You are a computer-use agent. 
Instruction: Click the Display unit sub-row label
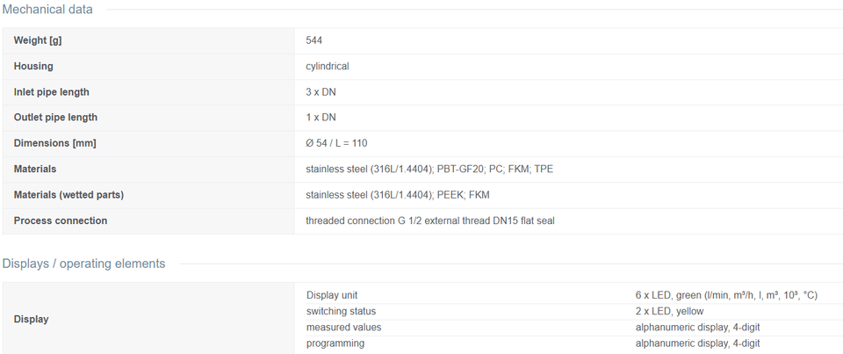click(x=332, y=295)
